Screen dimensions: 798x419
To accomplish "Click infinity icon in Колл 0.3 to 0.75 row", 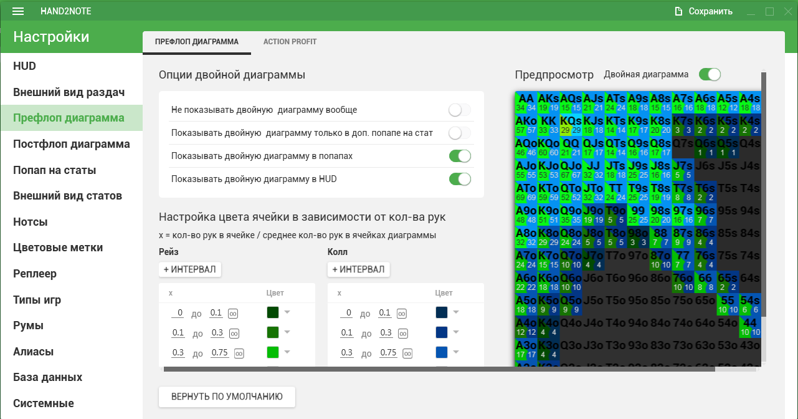I will coord(407,354).
